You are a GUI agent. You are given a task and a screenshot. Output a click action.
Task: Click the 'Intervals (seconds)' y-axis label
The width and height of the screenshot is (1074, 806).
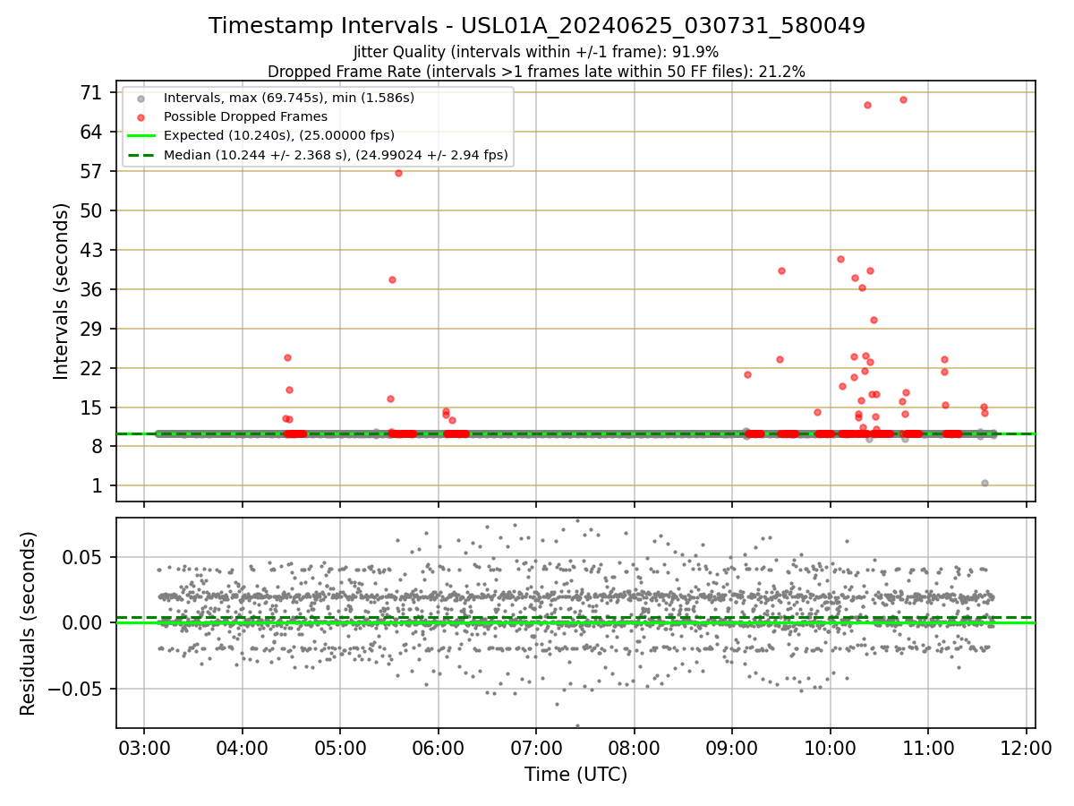[x=61, y=291]
